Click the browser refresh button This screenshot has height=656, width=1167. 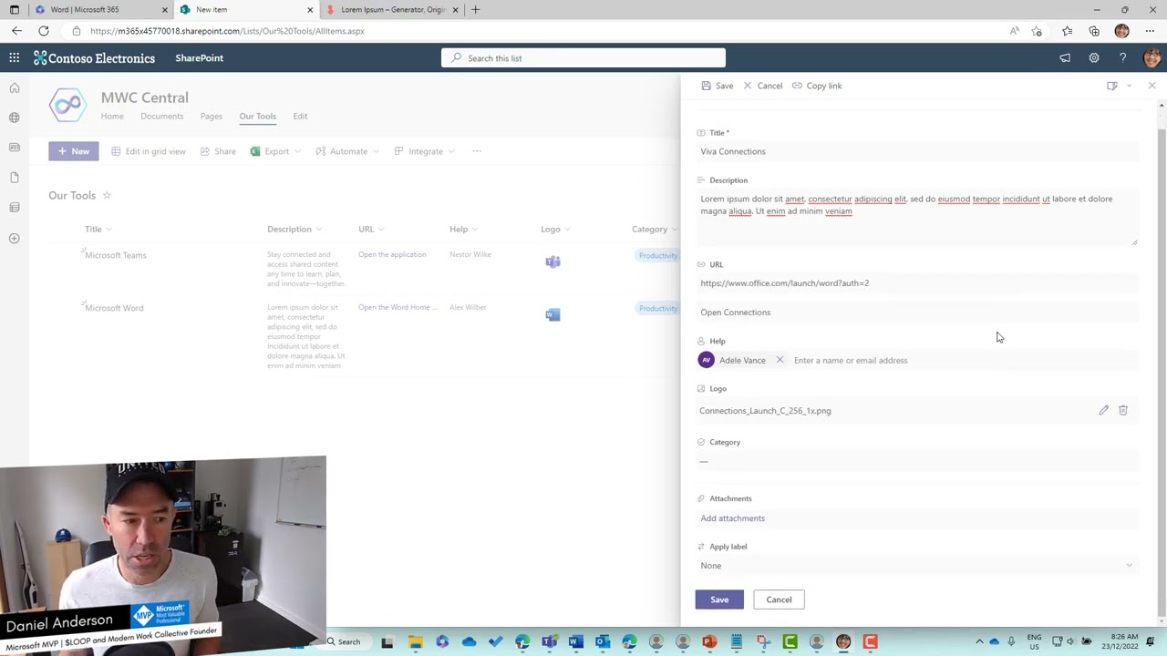tap(43, 31)
